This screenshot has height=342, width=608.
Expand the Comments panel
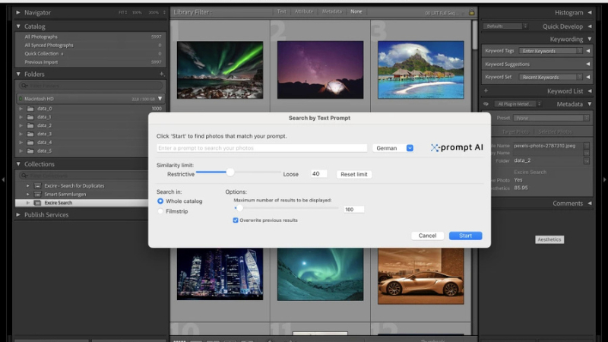click(590, 203)
